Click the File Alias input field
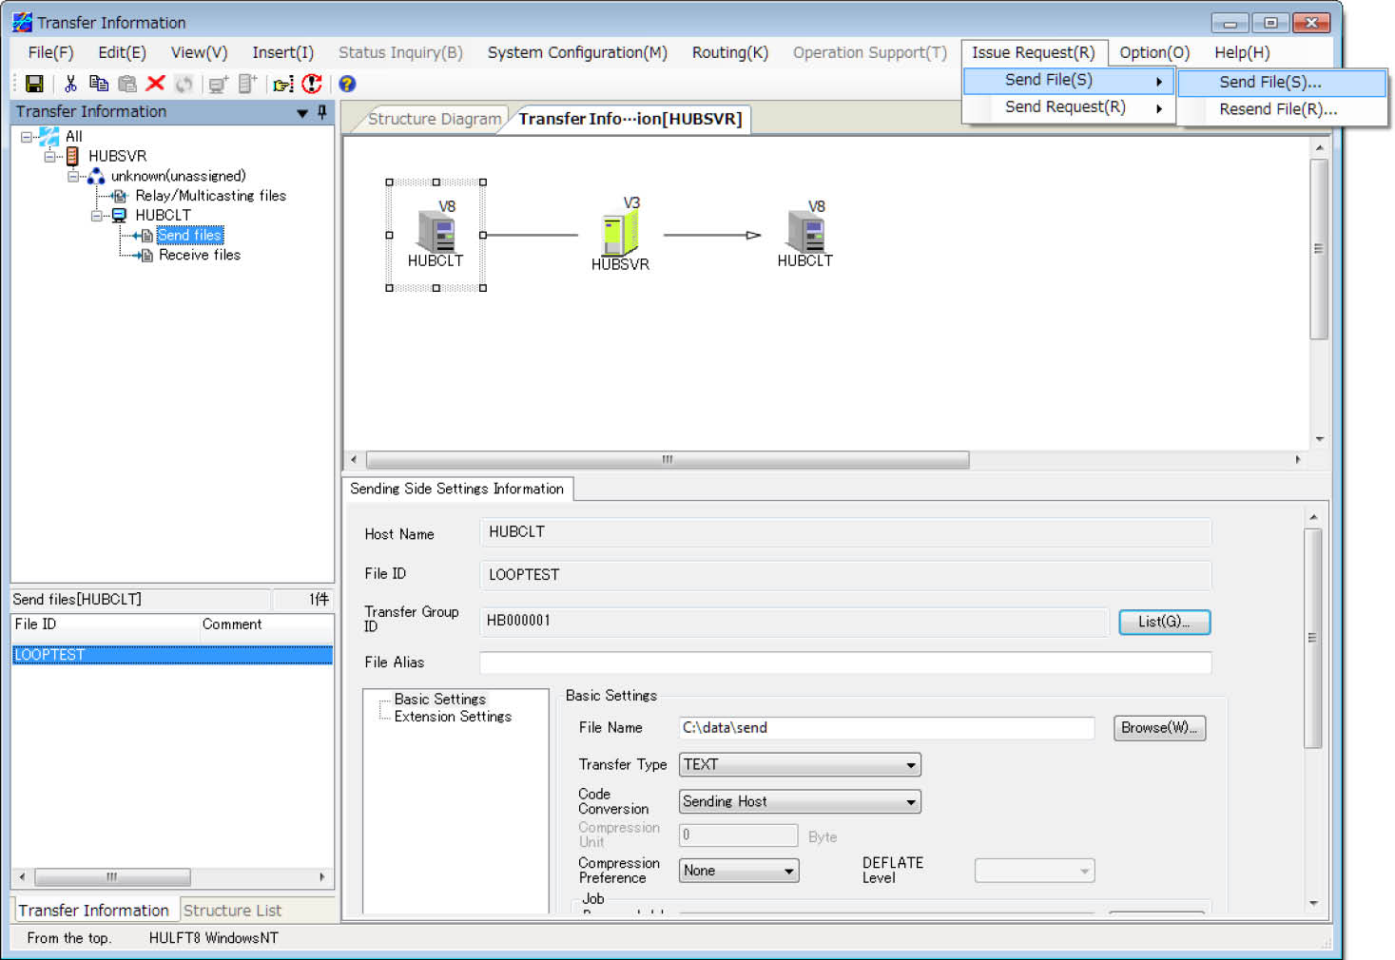1395x960 pixels. (845, 662)
